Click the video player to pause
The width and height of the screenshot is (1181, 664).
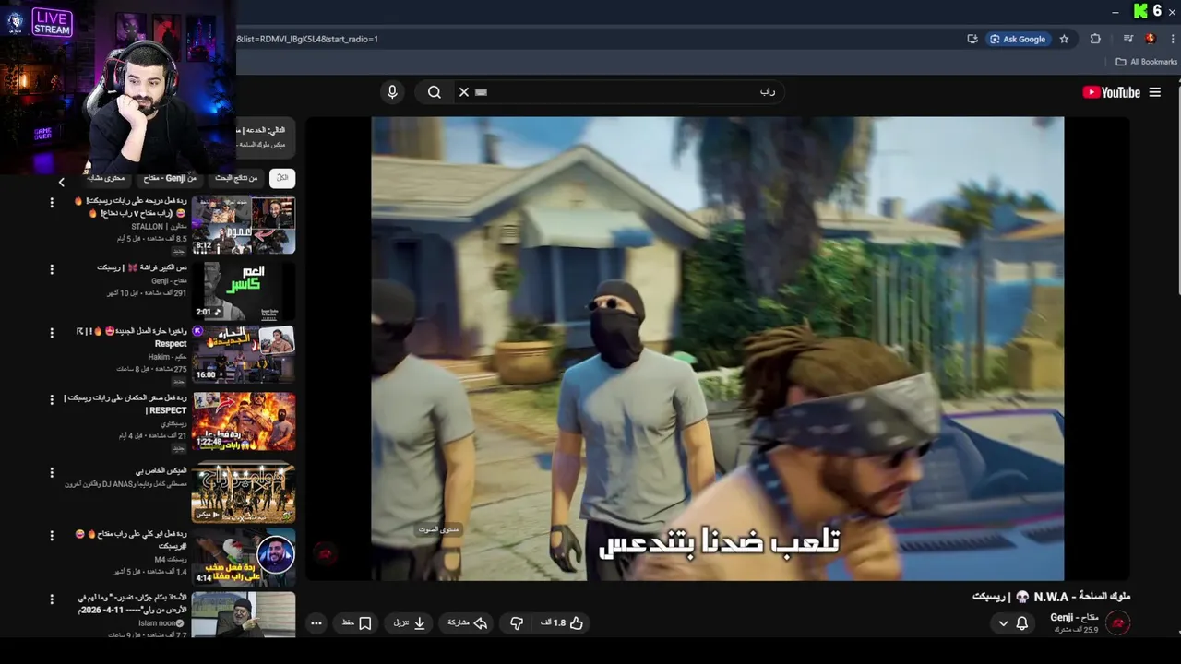click(717, 349)
